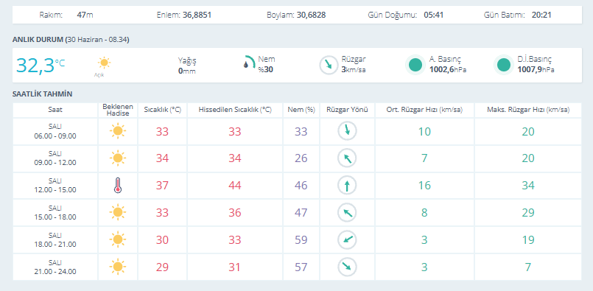
Task: Click wind direction arrow for 06.00 - 09.00
Action: coord(347,131)
